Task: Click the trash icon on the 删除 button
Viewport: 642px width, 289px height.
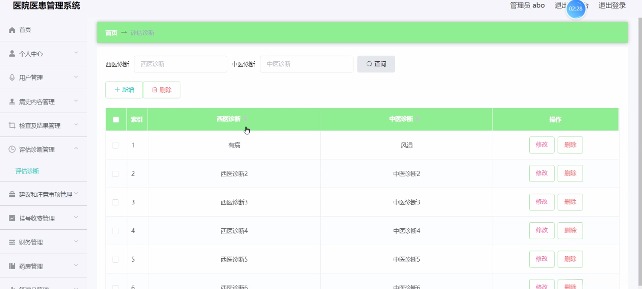Action: click(x=154, y=90)
